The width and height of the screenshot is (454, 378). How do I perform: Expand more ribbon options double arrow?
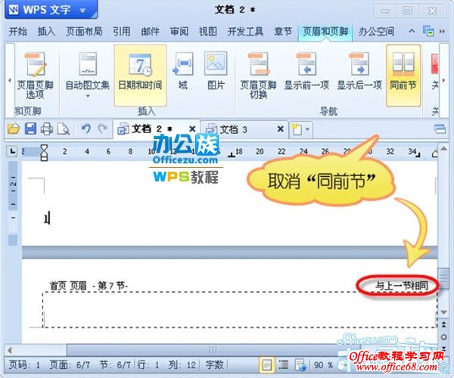tap(442, 31)
